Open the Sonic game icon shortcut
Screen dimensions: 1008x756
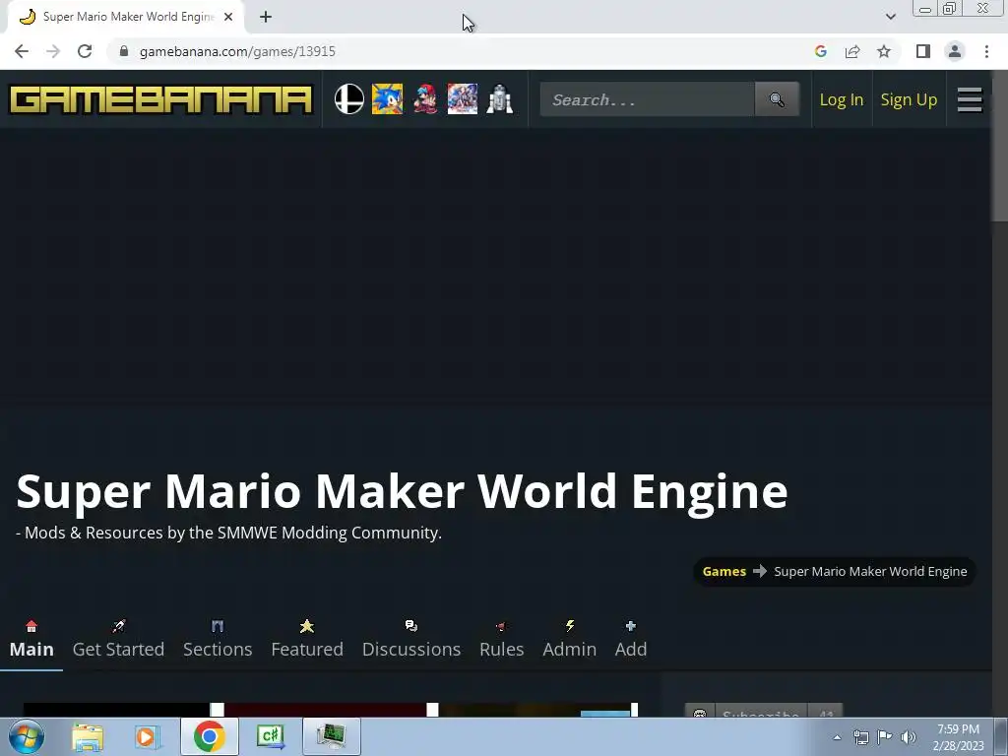pyautogui.click(x=387, y=99)
